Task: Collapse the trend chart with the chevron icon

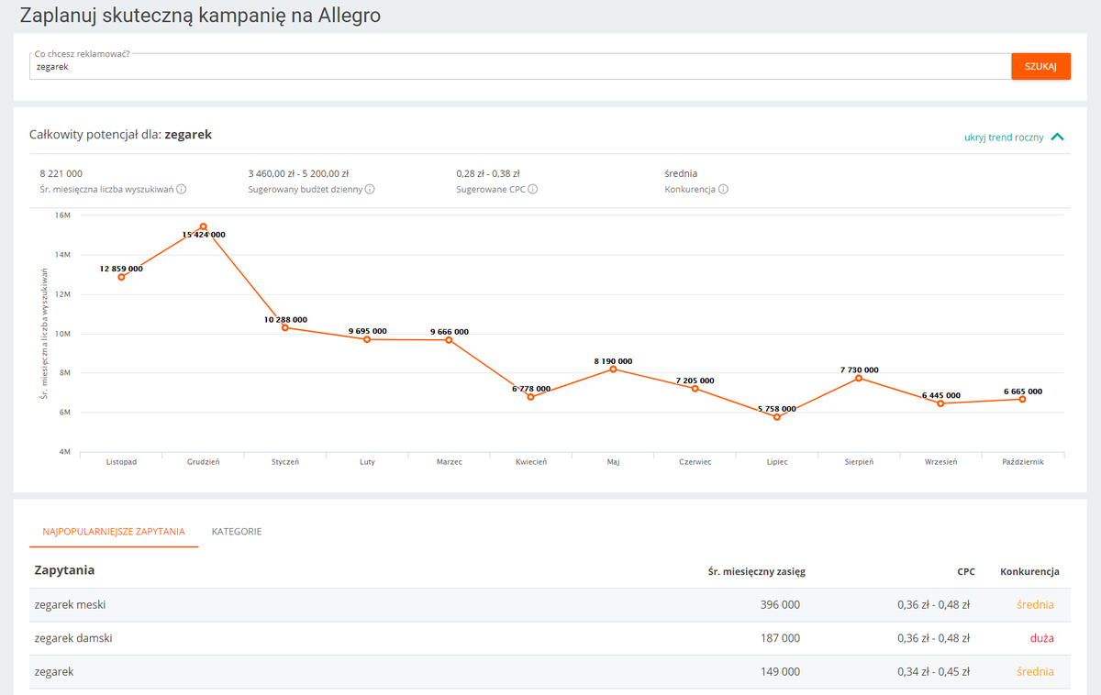Action: (1058, 137)
